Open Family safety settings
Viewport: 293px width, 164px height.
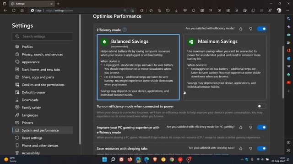point(43,108)
